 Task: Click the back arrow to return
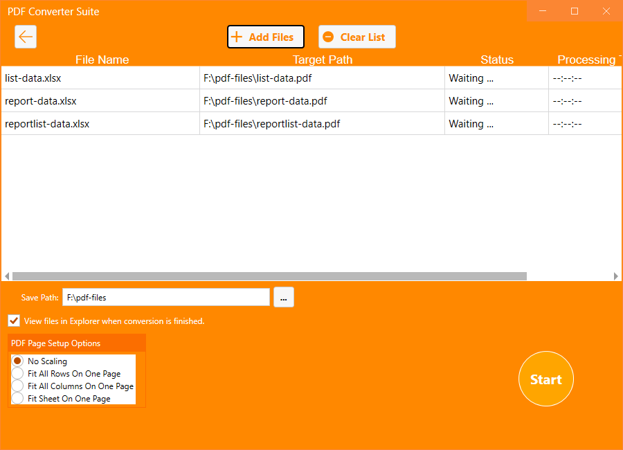[x=26, y=36]
